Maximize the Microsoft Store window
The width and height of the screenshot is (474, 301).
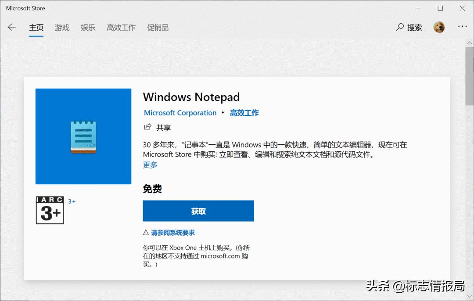point(440,8)
